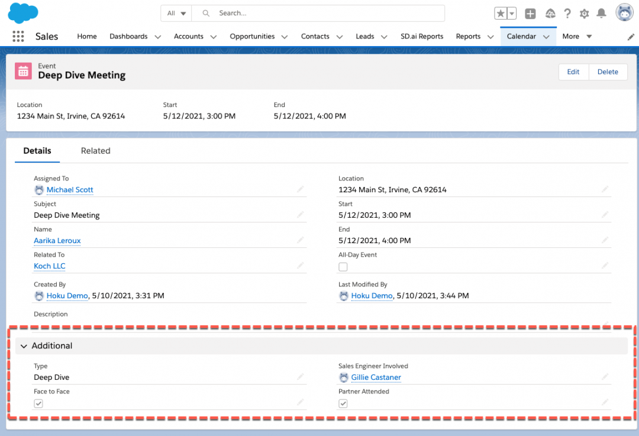Image resolution: width=639 pixels, height=436 pixels.
Task: Expand the Calendar tab chevron
Action: [546, 37]
